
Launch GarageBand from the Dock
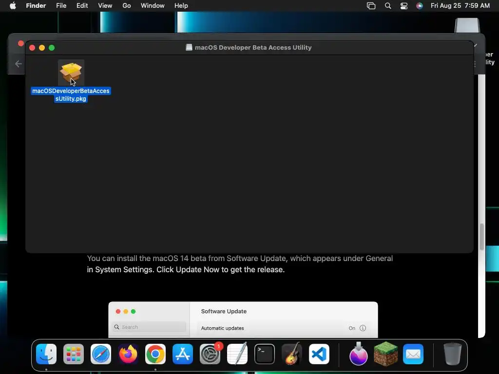point(292,354)
